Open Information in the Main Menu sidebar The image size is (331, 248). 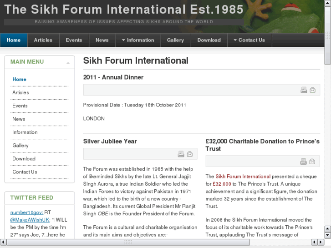pos(25,132)
